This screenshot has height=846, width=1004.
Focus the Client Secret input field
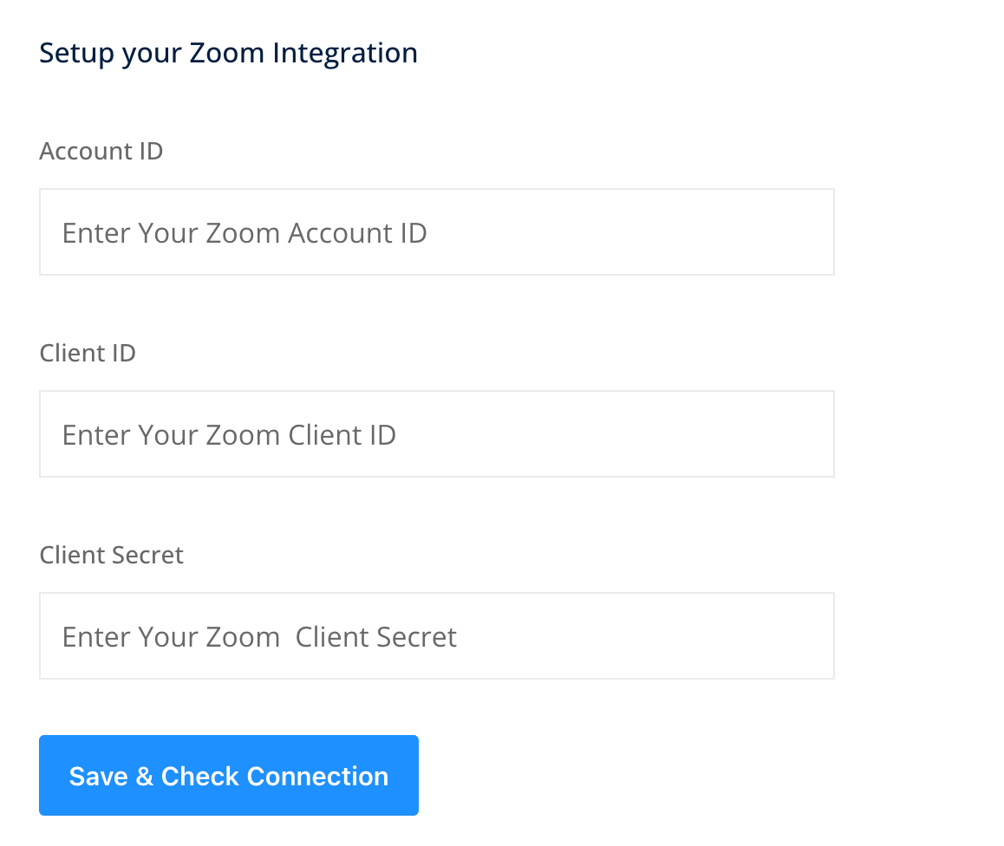click(436, 636)
